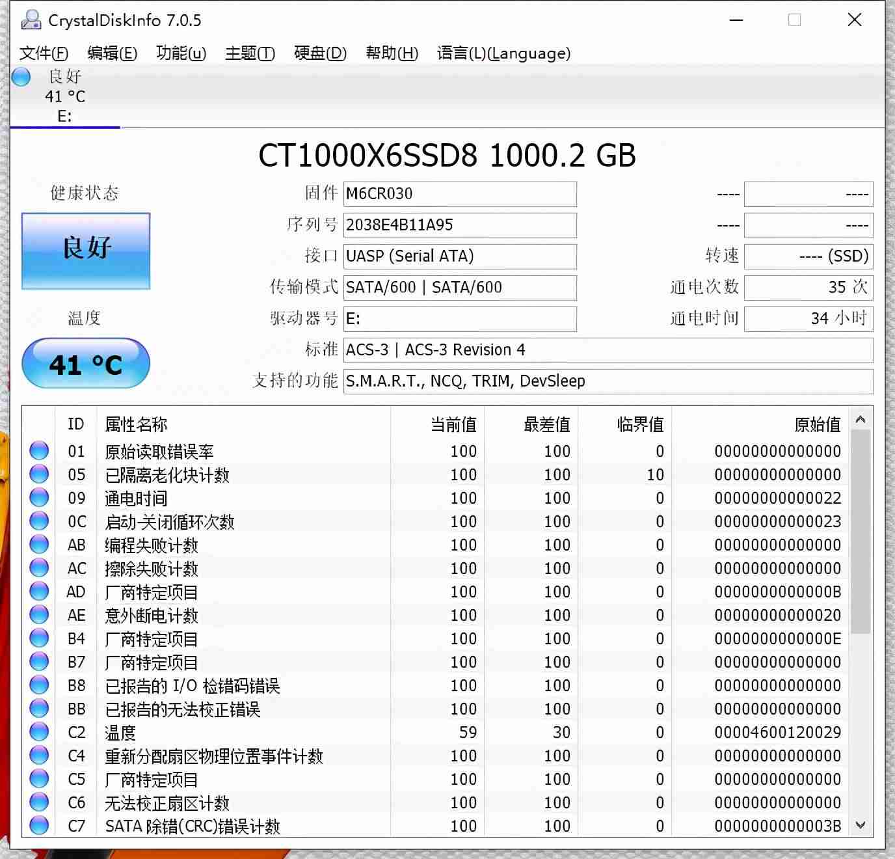Click the blue status orb for drive E:

pos(21,77)
